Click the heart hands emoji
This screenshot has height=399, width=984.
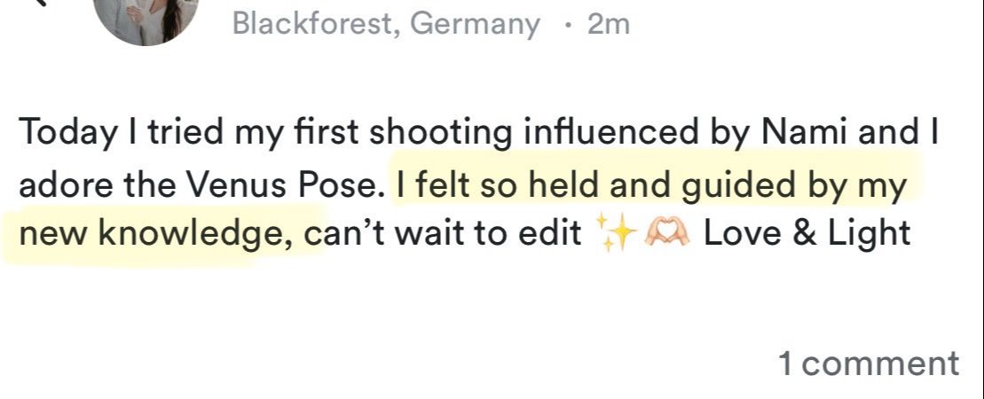coord(665,234)
